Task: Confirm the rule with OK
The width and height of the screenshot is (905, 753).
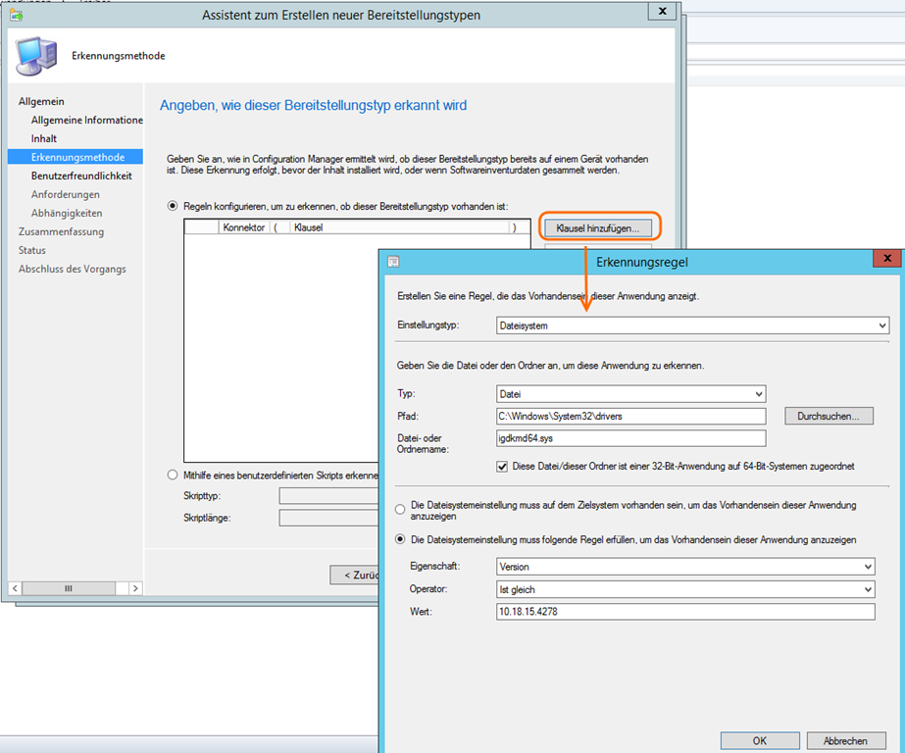Action: coord(760,741)
